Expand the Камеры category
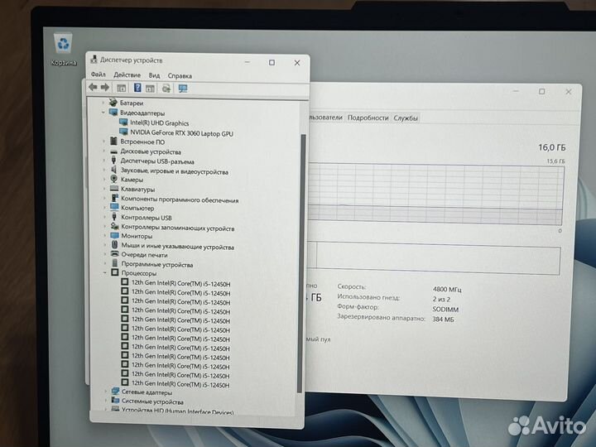 (103, 180)
